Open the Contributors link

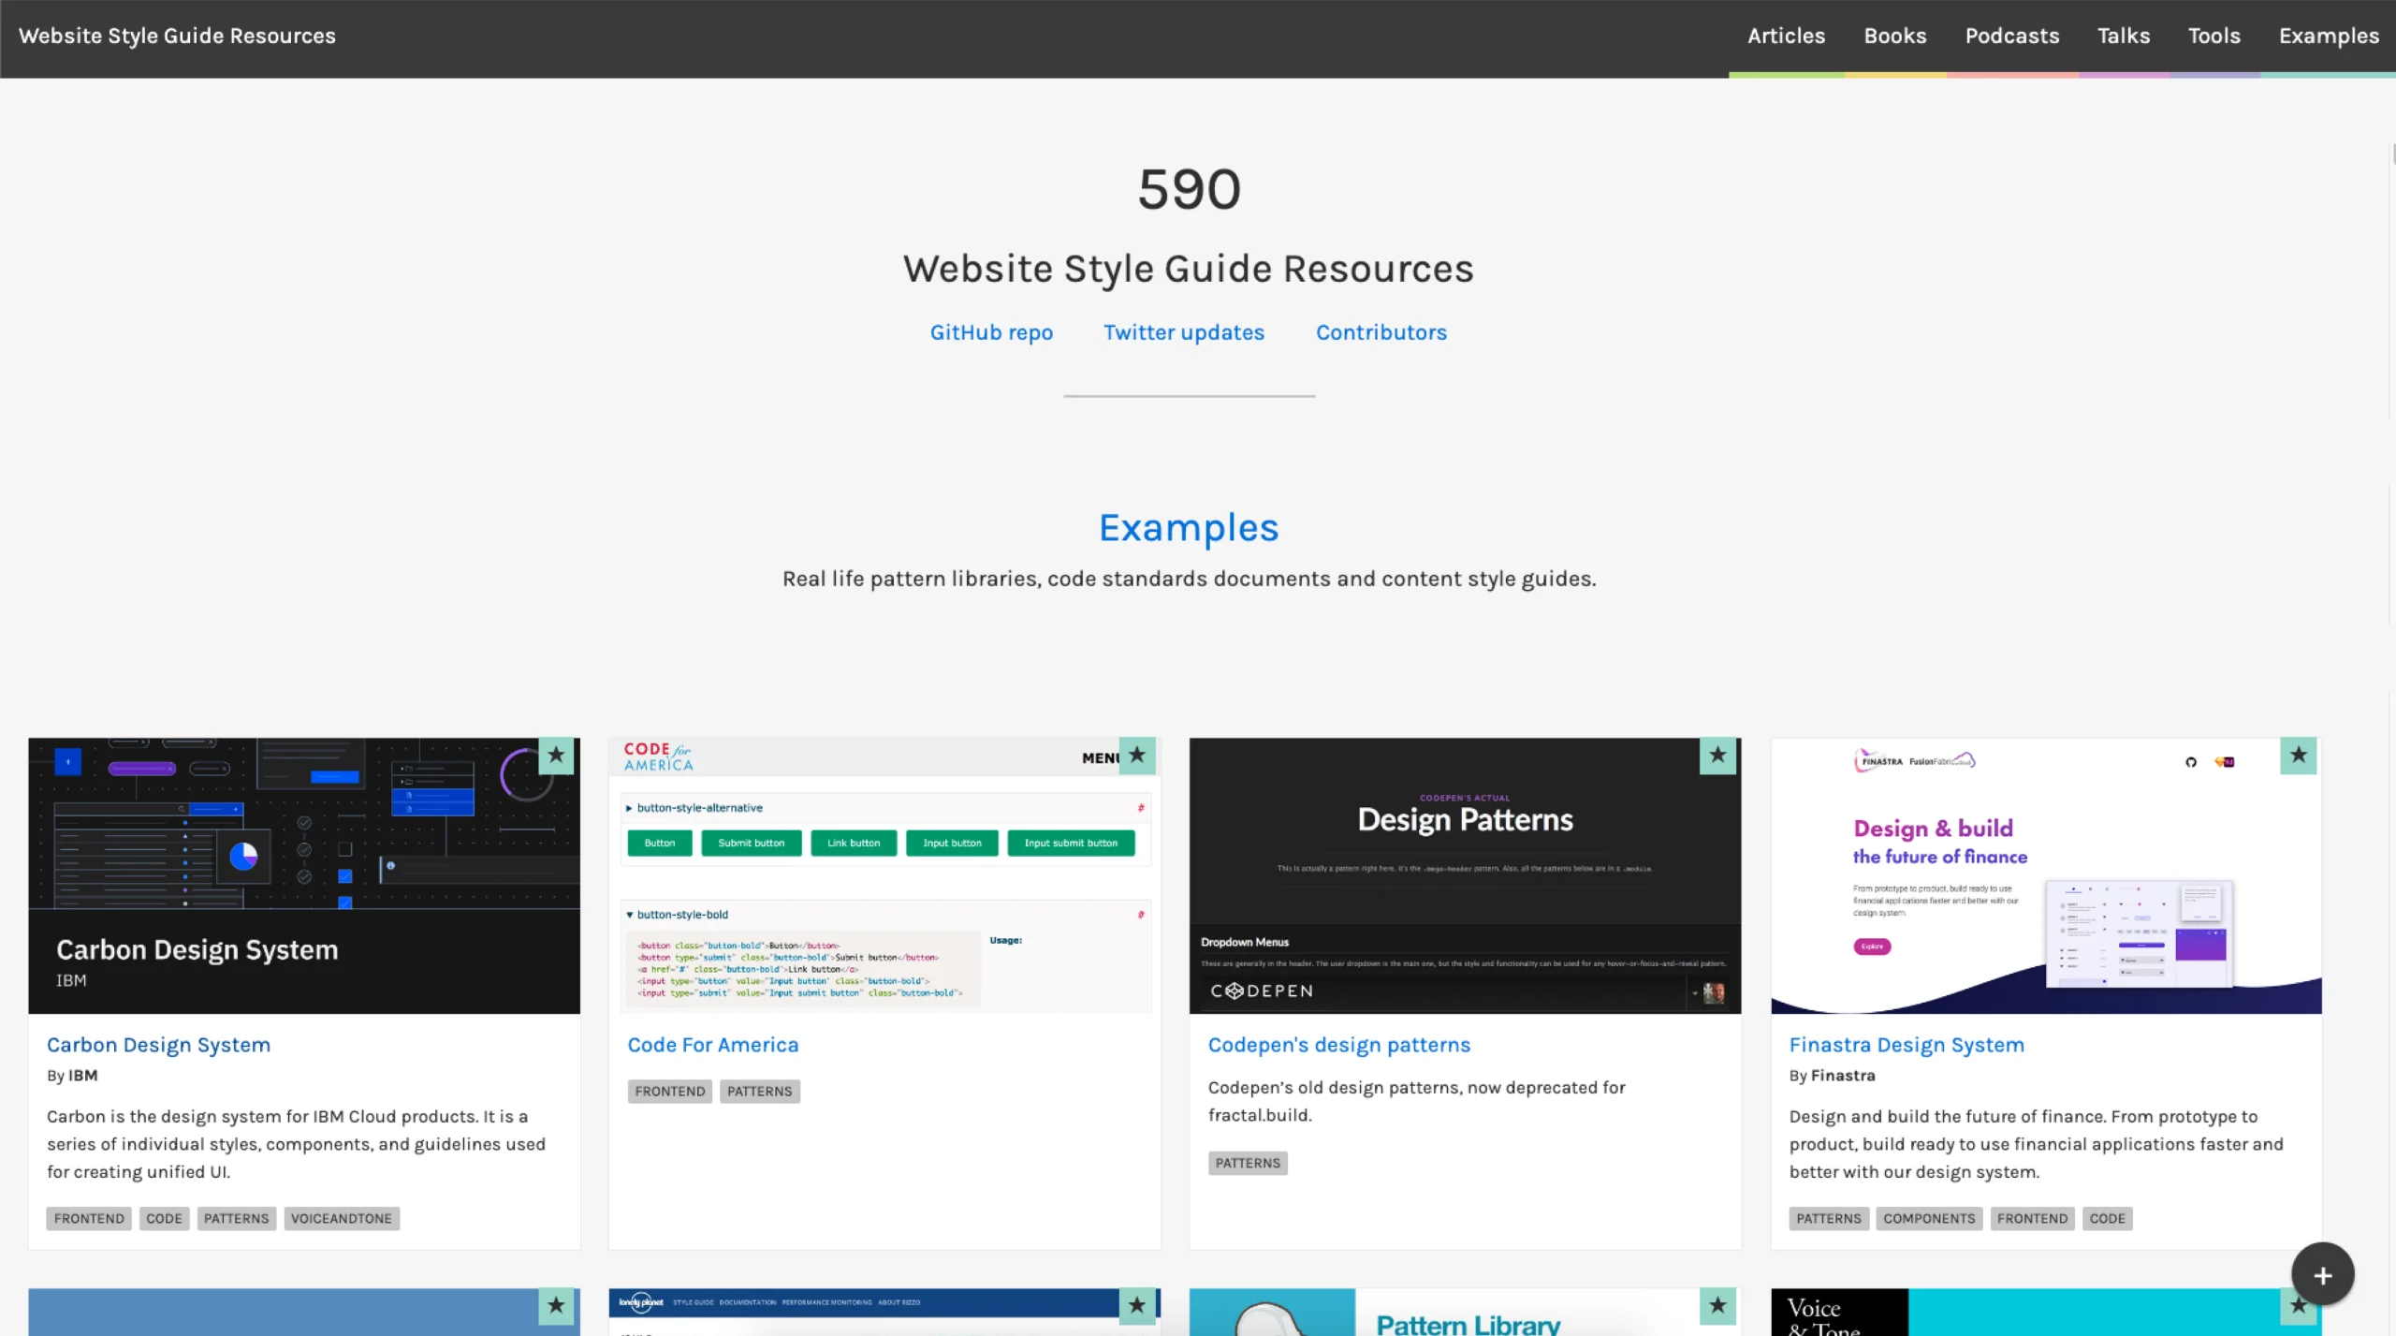pyautogui.click(x=1381, y=332)
